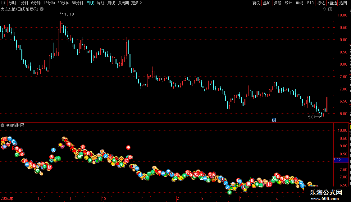Click the 5.87 low price label

(312, 117)
